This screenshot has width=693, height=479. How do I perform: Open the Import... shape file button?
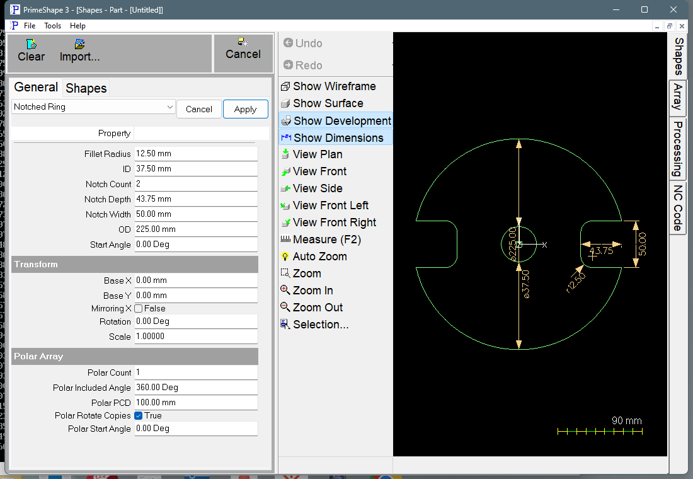click(x=79, y=50)
